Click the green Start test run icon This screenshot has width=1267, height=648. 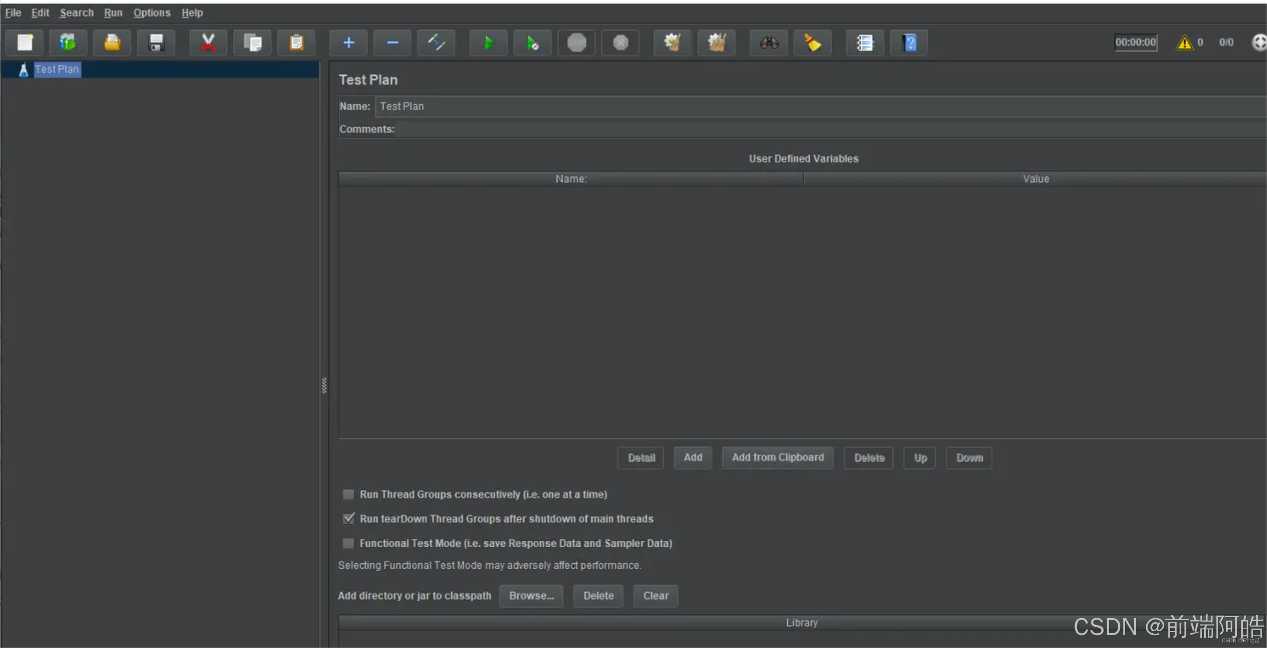click(488, 43)
